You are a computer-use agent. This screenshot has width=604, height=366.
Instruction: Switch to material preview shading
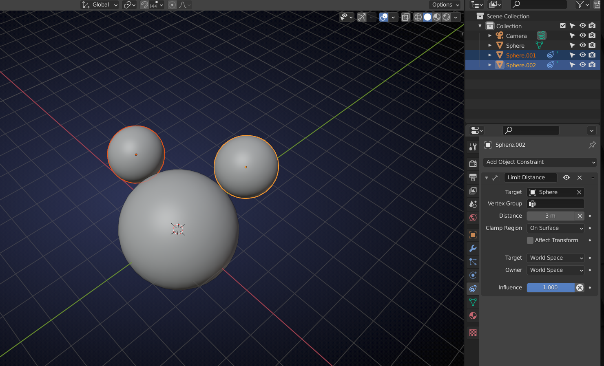(x=437, y=17)
